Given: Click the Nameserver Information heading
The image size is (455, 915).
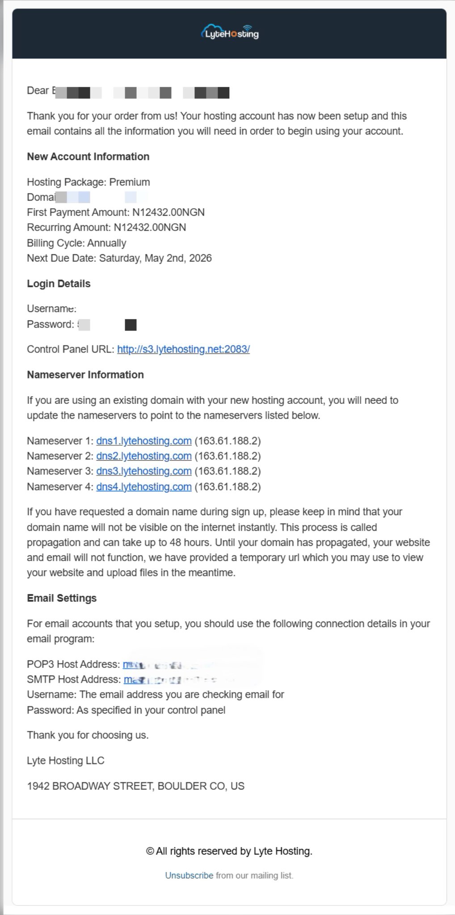Looking at the screenshot, I should (85, 375).
